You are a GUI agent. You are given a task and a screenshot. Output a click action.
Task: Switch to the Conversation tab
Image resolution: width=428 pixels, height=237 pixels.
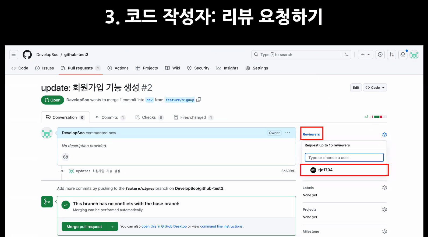pyautogui.click(x=65, y=117)
